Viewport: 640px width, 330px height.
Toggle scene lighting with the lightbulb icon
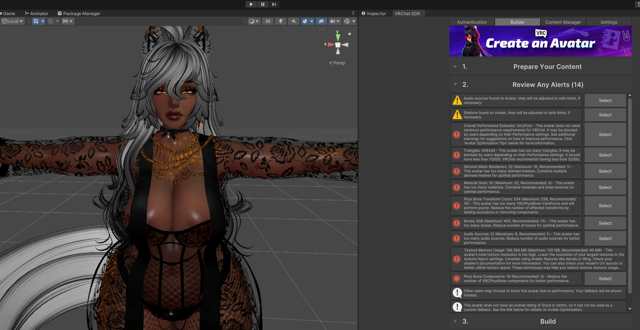click(x=281, y=21)
